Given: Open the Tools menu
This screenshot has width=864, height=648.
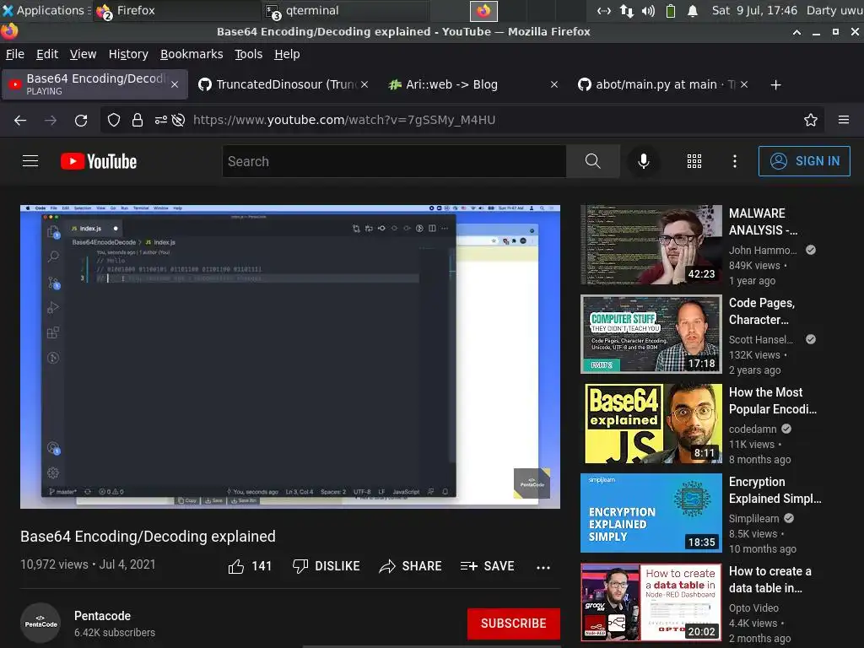Looking at the screenshot, I should coord(249,54).
